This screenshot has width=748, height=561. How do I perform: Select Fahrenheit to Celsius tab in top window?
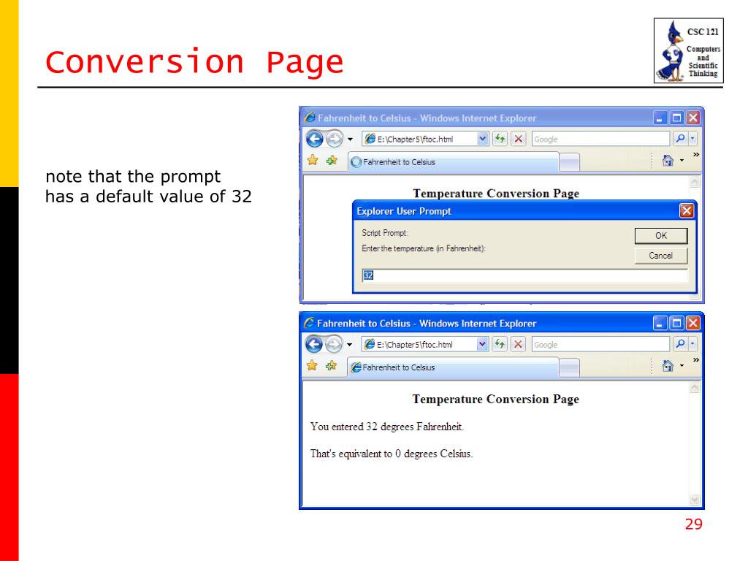453,162
